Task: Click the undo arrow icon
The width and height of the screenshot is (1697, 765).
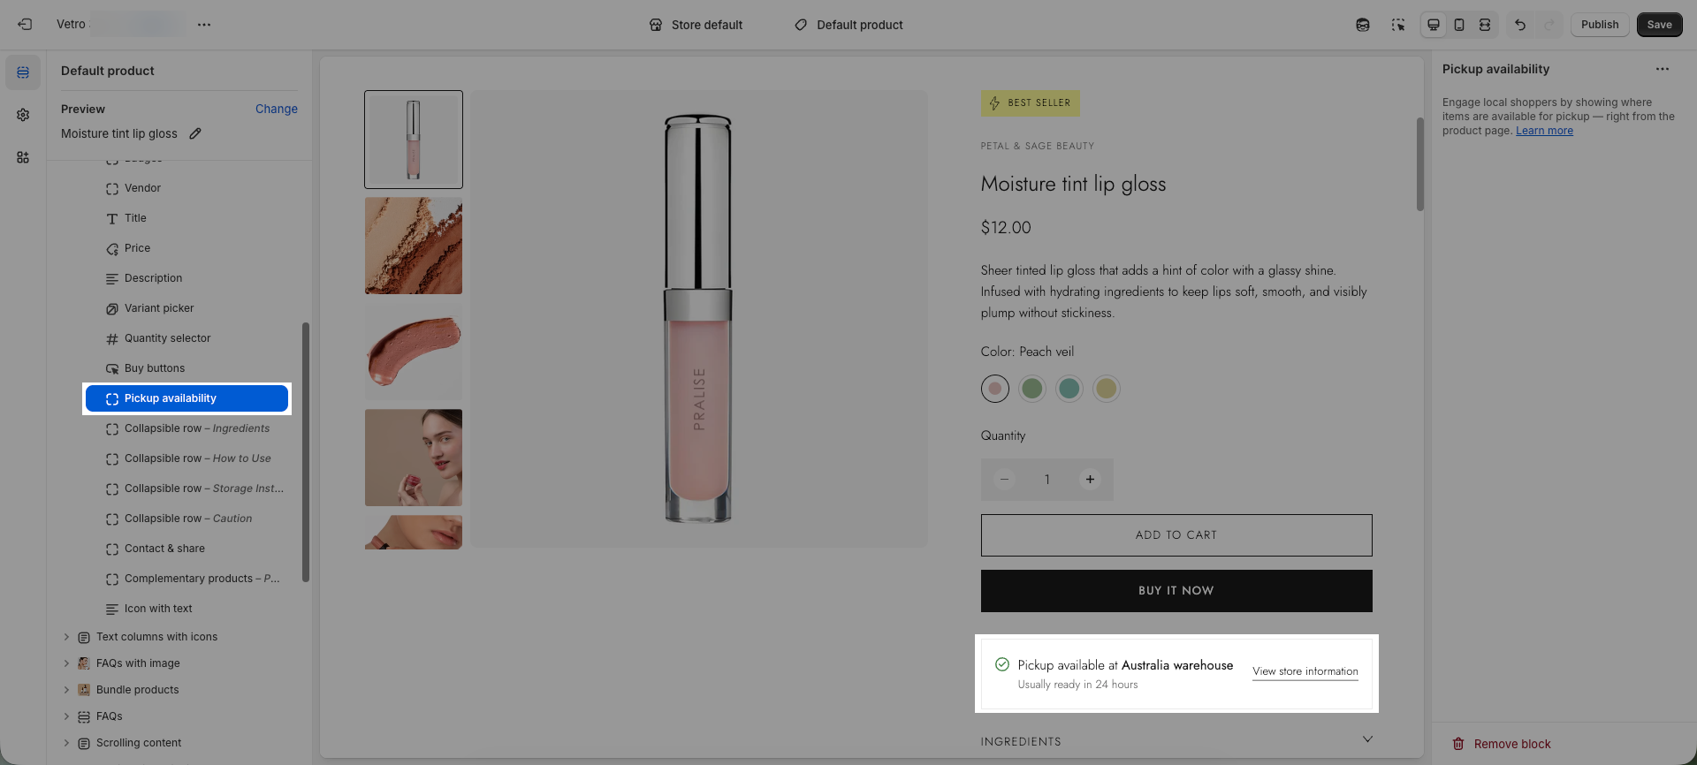Action: 1520,25
